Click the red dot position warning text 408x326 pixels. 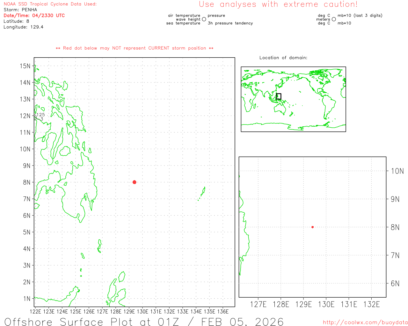click(135, 48)
